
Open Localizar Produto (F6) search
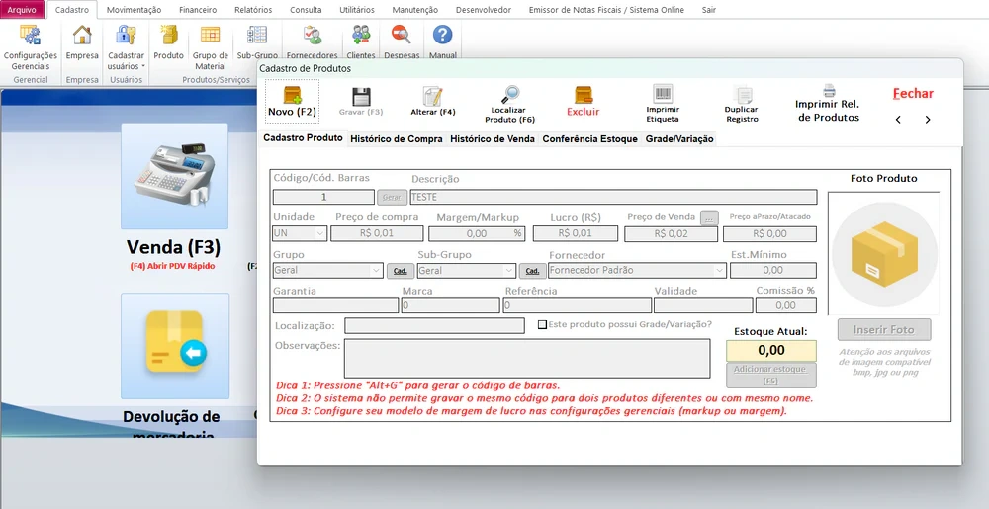click(509, 96)
